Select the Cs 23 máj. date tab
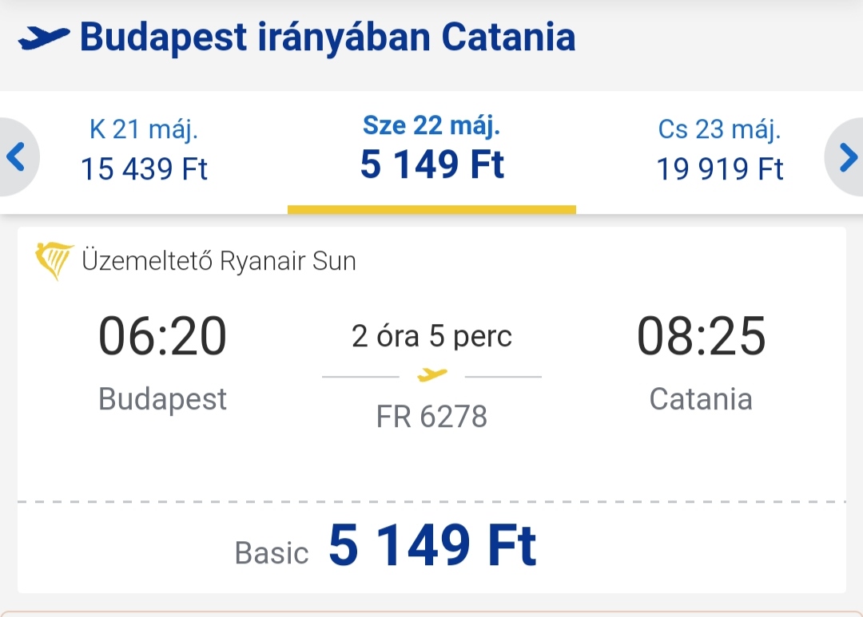Viewport: 863px width, 617px height. (720, 149)
